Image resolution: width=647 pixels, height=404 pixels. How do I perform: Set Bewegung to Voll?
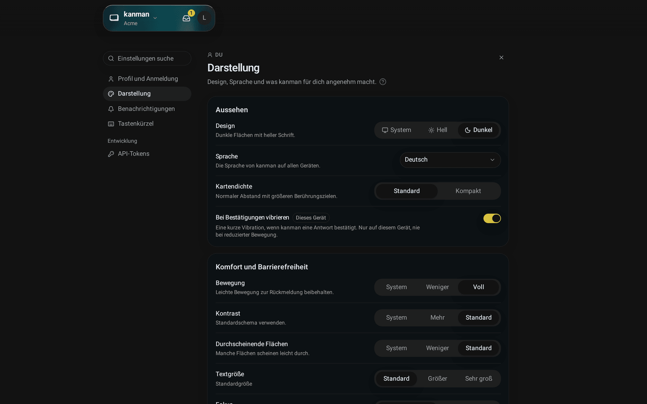pos(479,287)
